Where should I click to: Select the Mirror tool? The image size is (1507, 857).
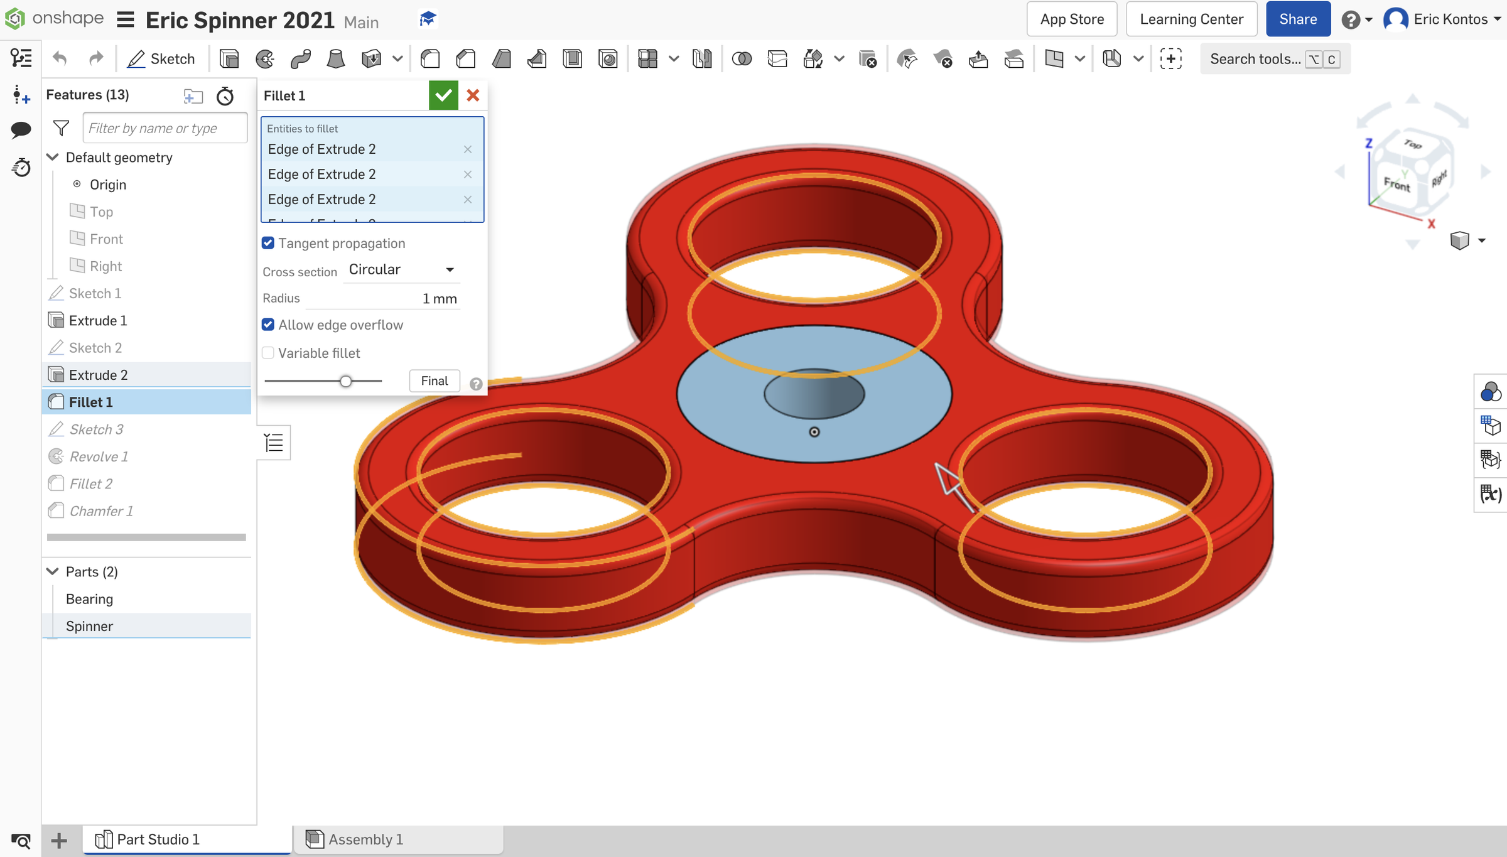pyautogui.click(x=702, y=58)
